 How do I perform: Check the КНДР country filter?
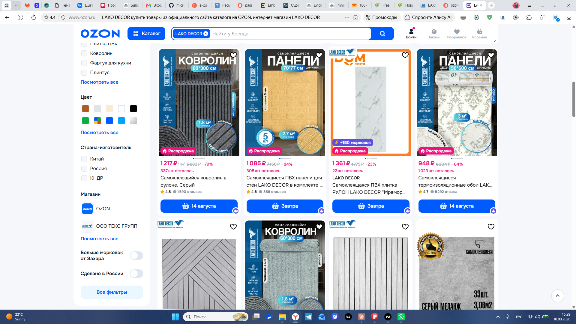point(84,178)
